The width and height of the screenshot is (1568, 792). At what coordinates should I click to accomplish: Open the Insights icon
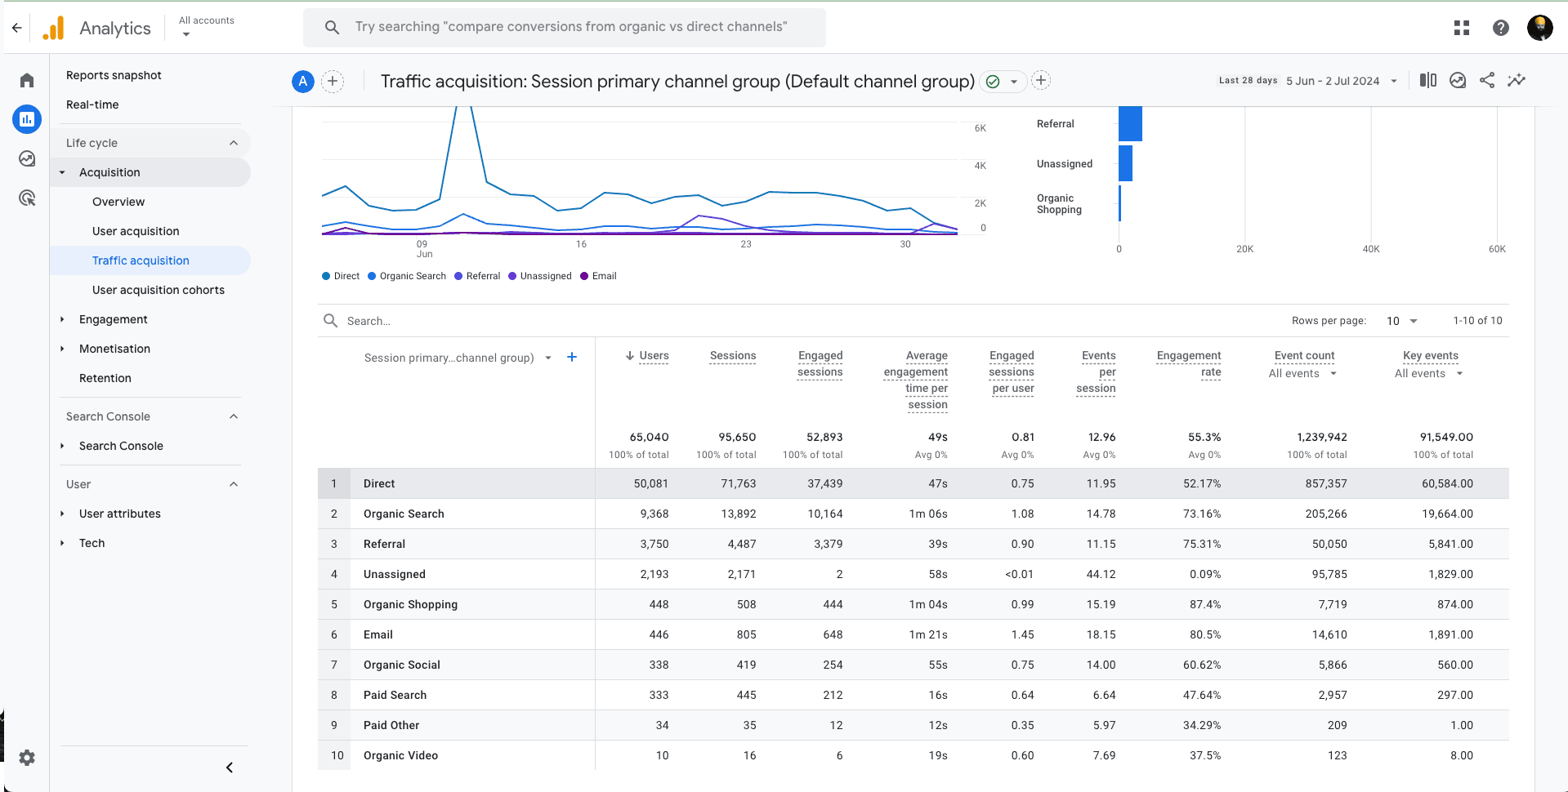1458,80
